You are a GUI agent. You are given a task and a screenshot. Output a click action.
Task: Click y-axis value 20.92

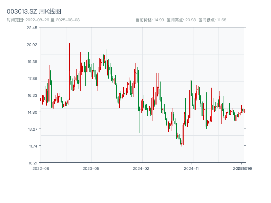pos(32,45)
